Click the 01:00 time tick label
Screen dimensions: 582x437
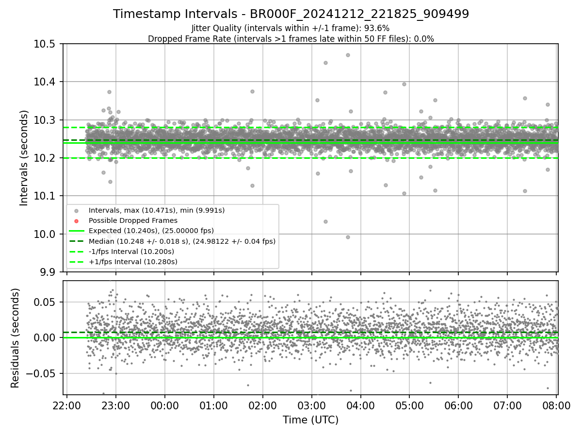pyautogui.click(x=213, y=405)
